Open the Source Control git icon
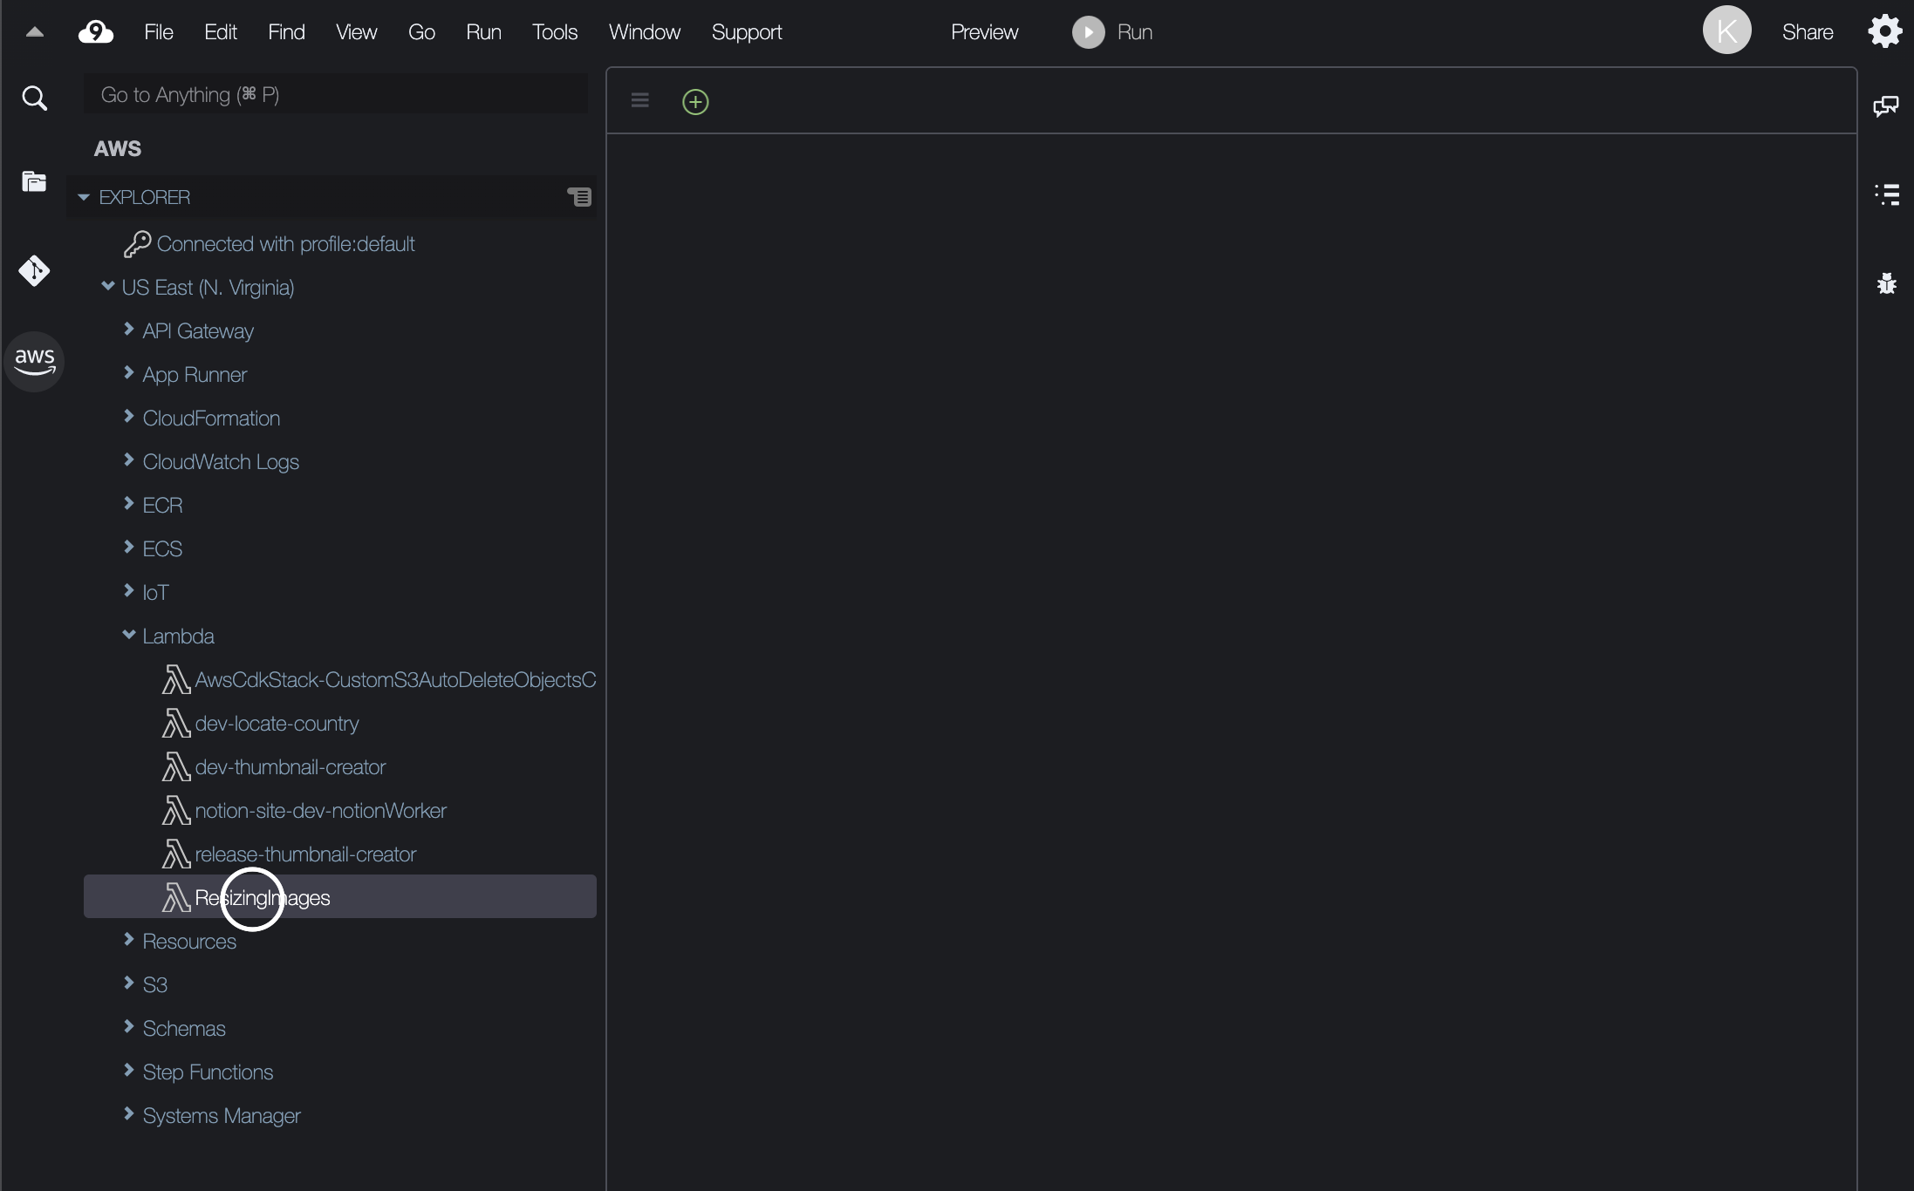 pyautogui.click(x=34, y=271)
